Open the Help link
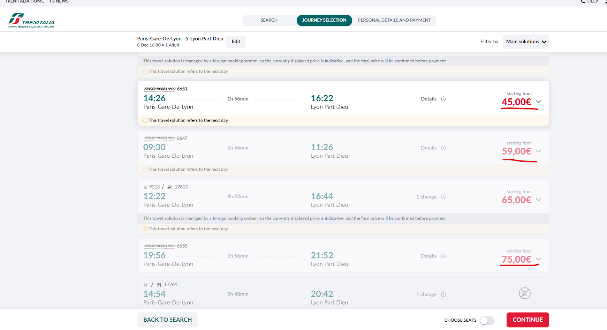607x330 pixels. click(x=593, y=2)
